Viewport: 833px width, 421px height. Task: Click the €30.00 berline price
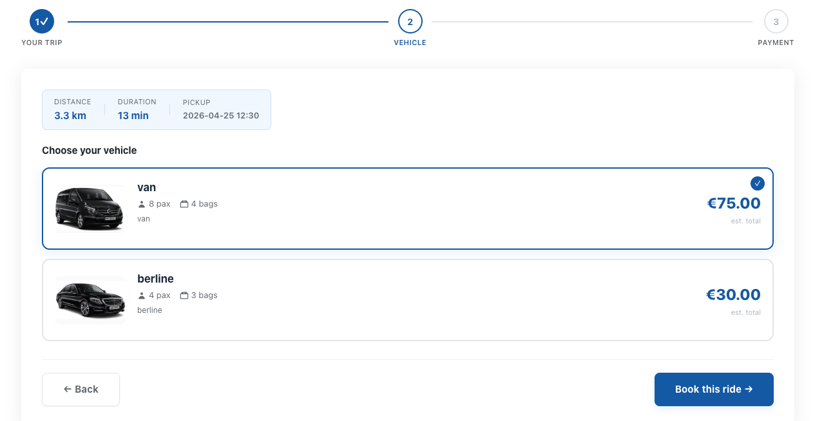point(733,295)
